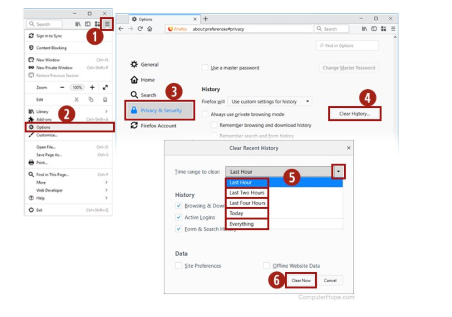Click the Home icon in navigation bar
The height and width of the screenshot is (317, 452).
(x=150, y=29)
